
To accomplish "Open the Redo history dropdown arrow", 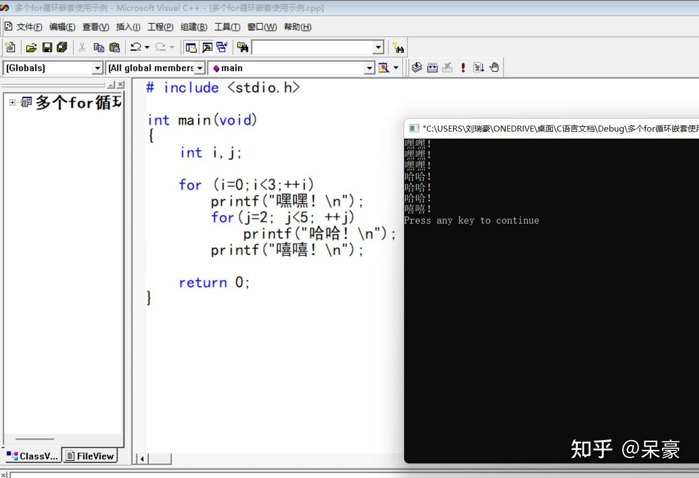I will pyautogui.click(x=172, y=48).
